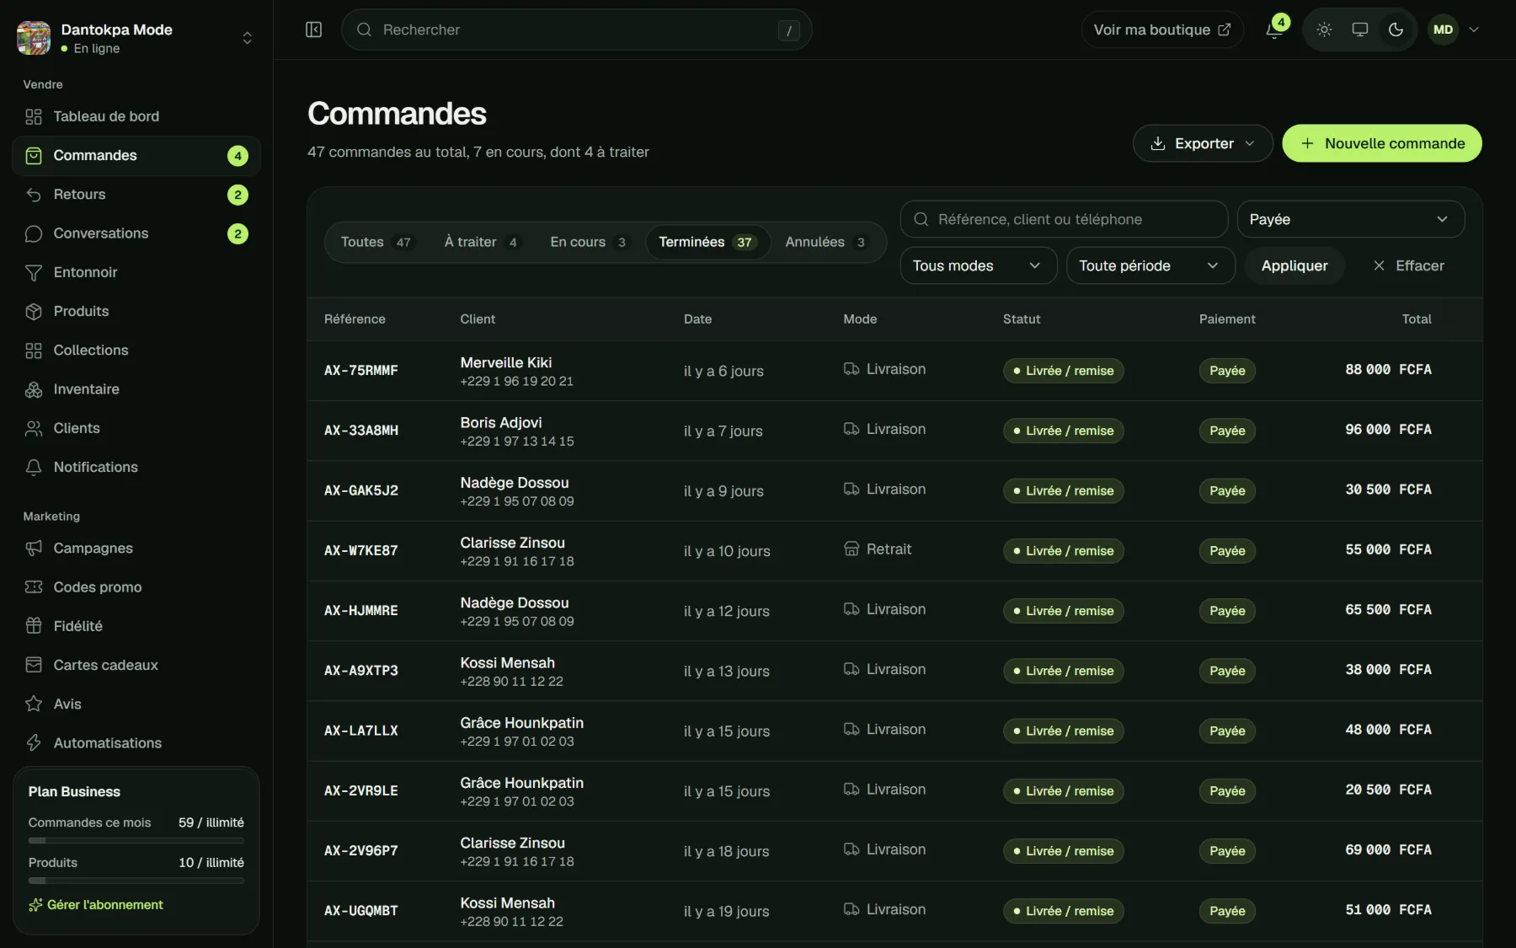This screenshot has height=948, width=1516.
Task: Open the Toute période dropdown
Action: [1150, 265]
